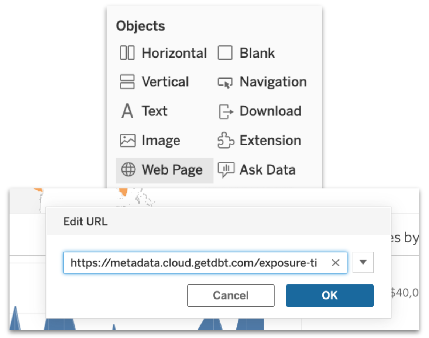The width and height of the screenshot is (429, 338).
Task: Select the Web Page globe icon
Action: pyautogui.click(x=127, y=170)
